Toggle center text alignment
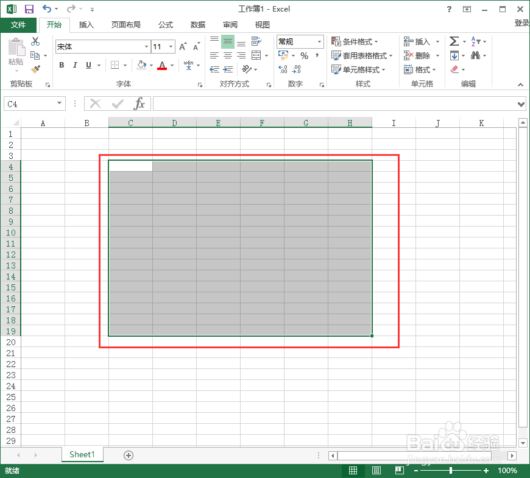 [x=228, y=55]
